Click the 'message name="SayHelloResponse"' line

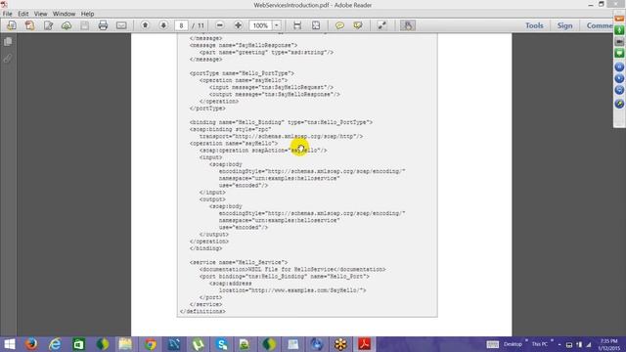click(x=244, y=45)
